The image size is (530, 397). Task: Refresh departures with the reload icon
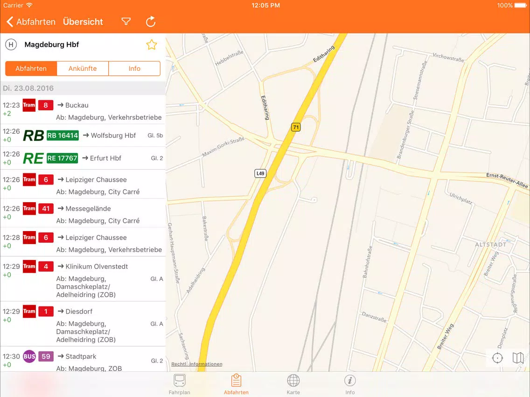(150, 21)
